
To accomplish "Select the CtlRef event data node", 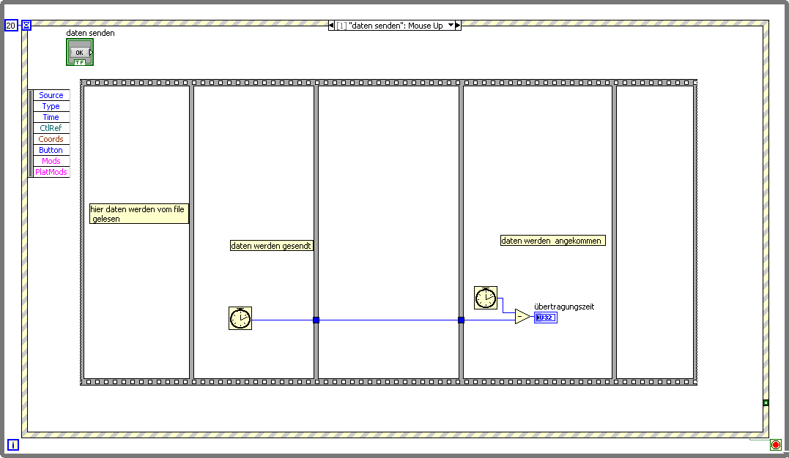I will coord(51,128).
